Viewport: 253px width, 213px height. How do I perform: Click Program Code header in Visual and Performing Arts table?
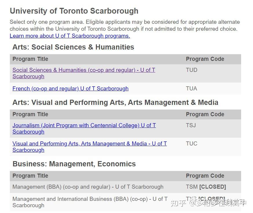pos(205,114)
